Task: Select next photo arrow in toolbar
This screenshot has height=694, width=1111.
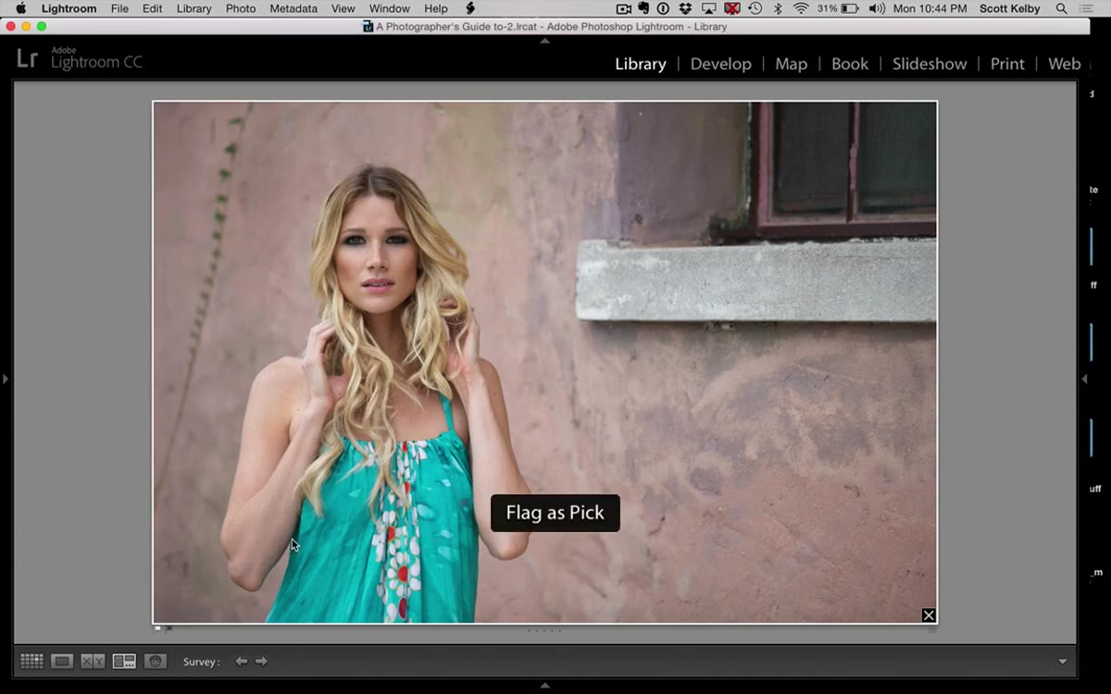Action: pos(261,662)
